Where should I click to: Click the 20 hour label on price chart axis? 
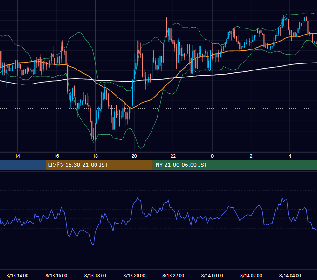[x=134, y=156]
